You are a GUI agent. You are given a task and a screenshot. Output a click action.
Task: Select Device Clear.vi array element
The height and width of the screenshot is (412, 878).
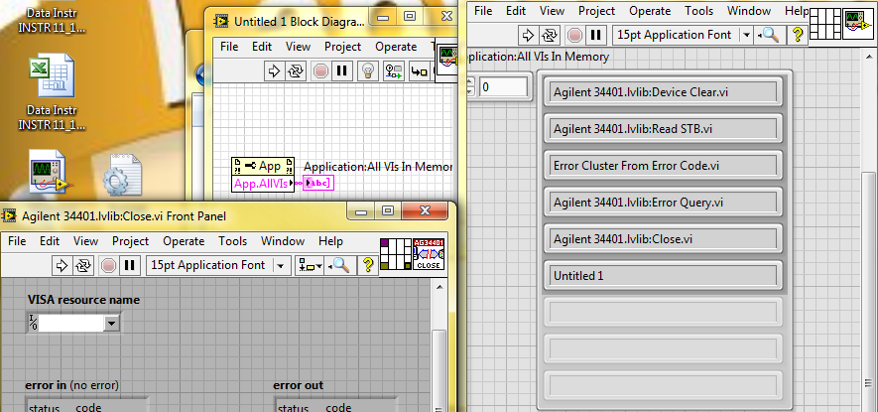pyautogui.click(x=663, y=92)
